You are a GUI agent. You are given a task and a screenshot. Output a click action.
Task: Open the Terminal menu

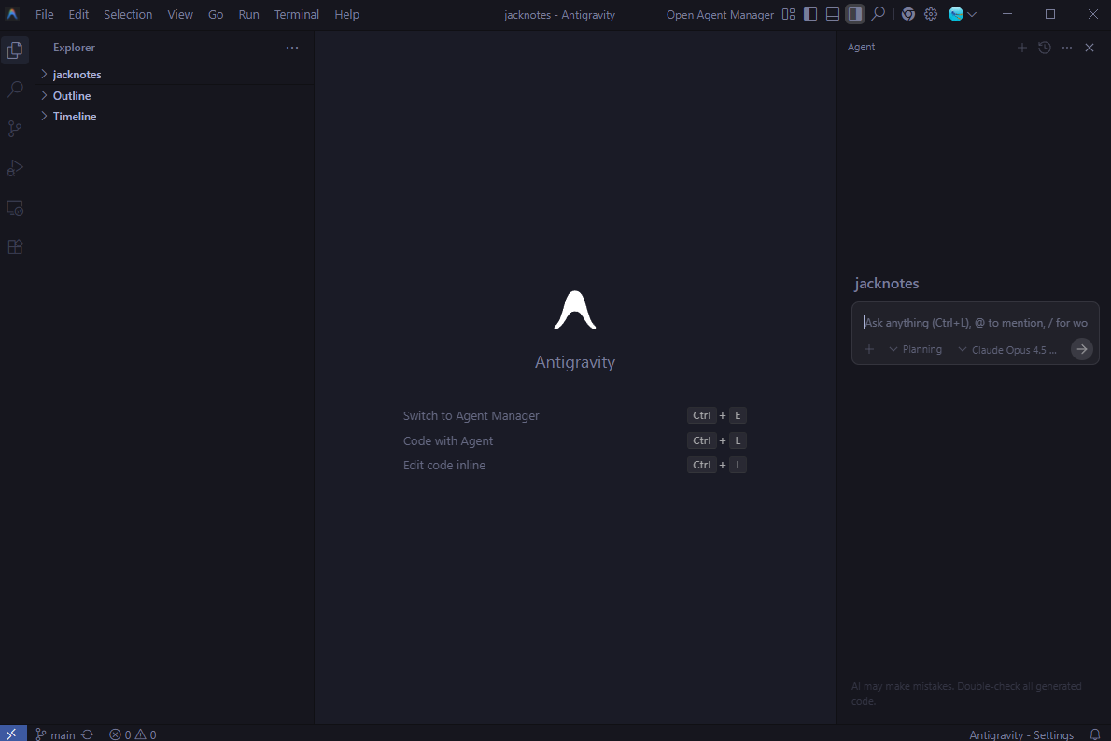(296, 14)
